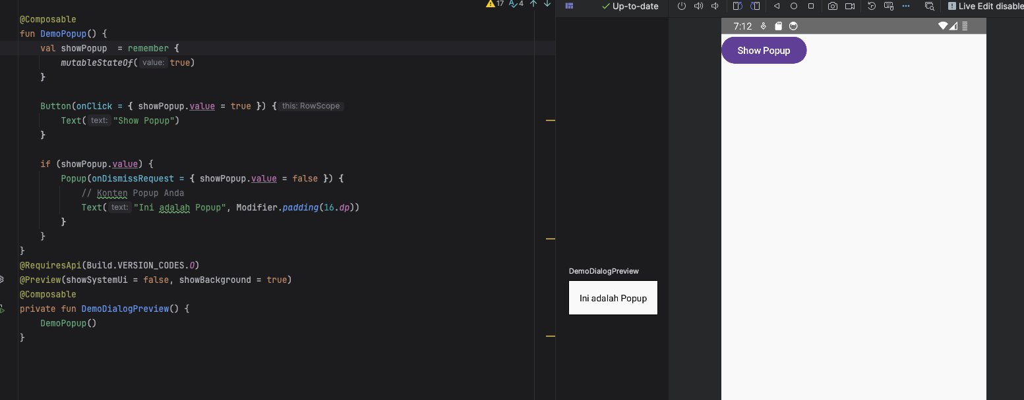This screenshot has width=1024, height=400.
Task: Jump to previous highlighted error arrow
Action: pos(533,4)
